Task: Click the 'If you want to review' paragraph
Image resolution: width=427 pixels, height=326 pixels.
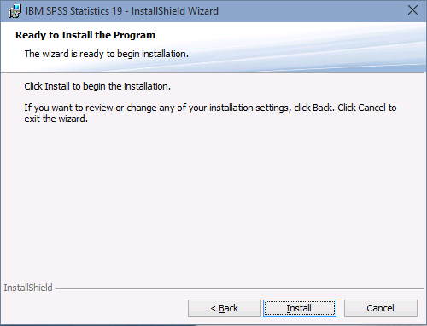Action: [x=210, y=114]
